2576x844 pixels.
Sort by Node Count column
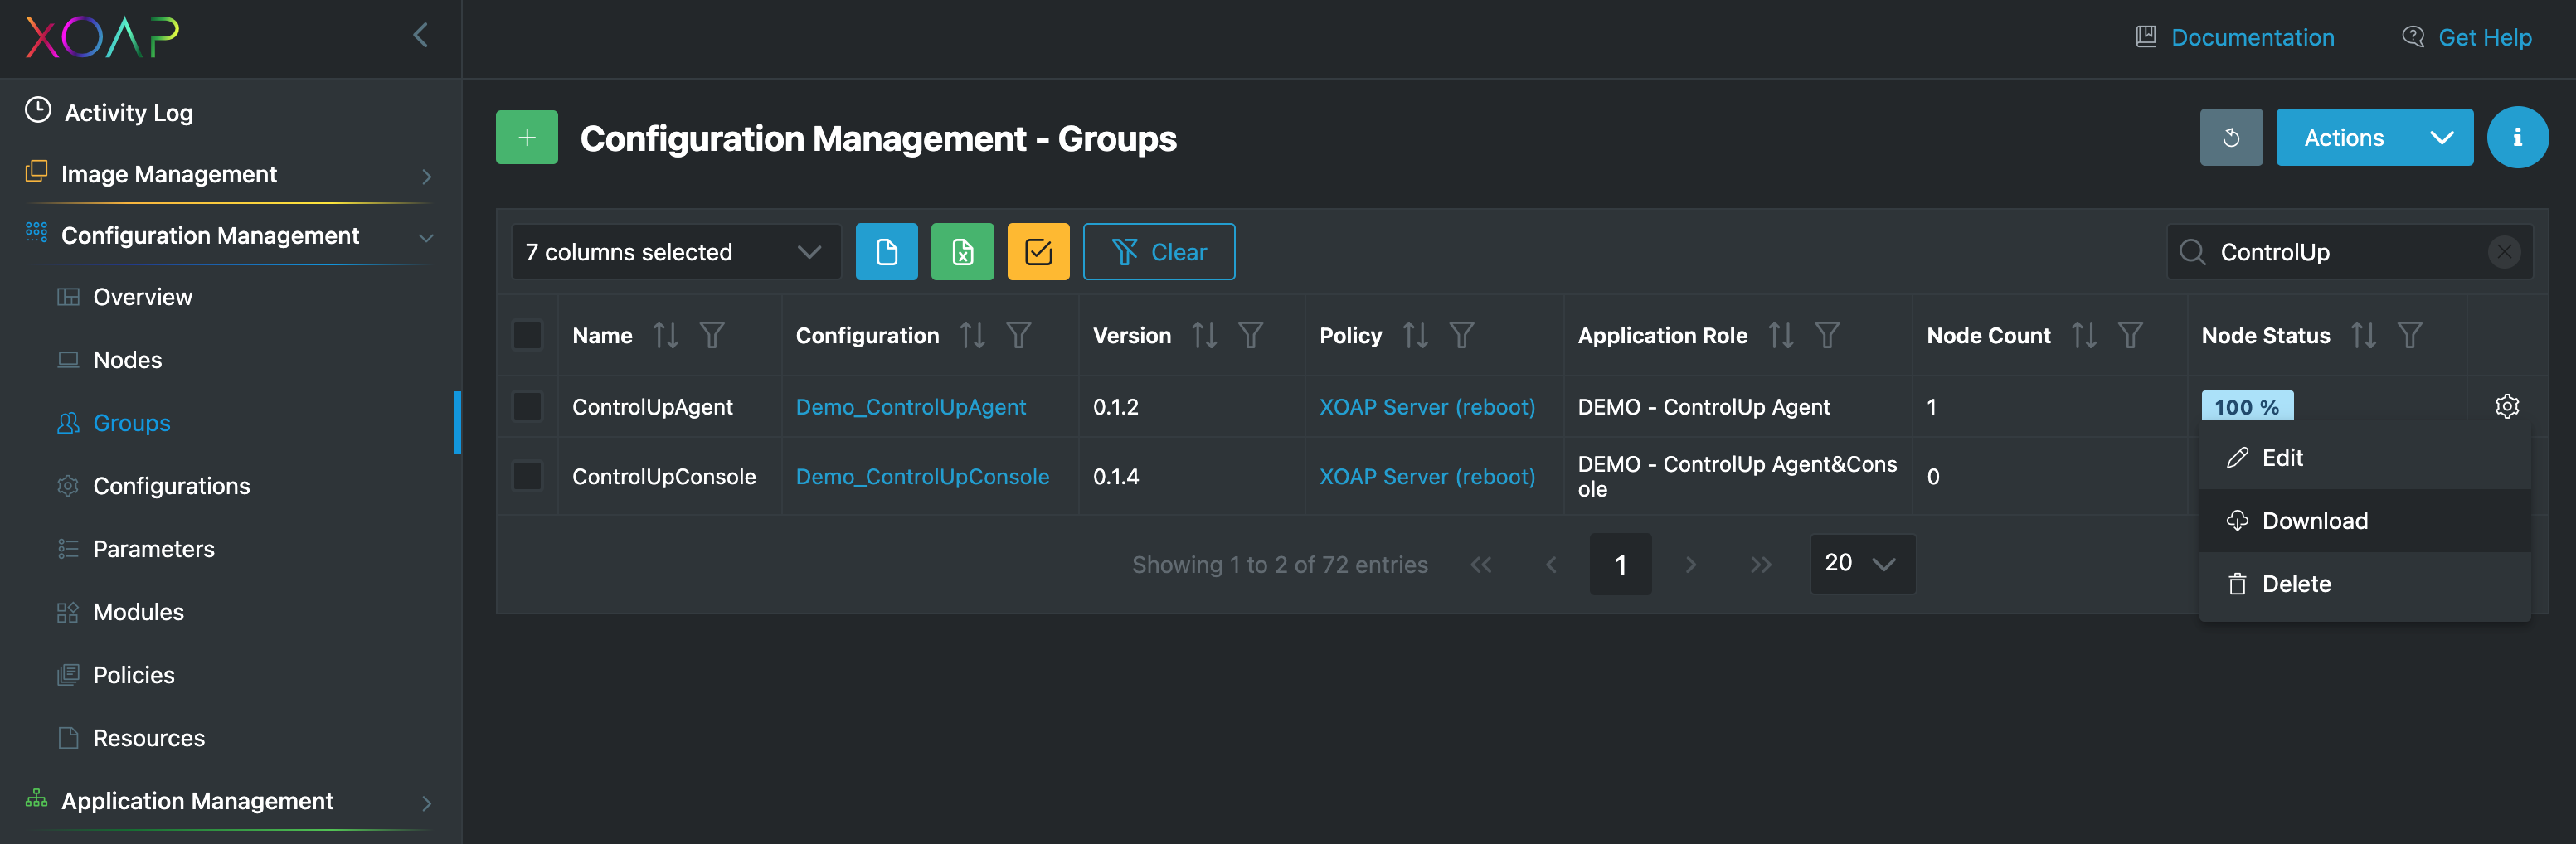point(2084,335)
